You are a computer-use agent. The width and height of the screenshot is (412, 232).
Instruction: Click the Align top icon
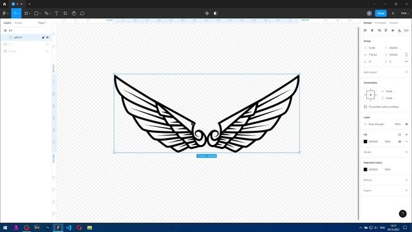386,30
